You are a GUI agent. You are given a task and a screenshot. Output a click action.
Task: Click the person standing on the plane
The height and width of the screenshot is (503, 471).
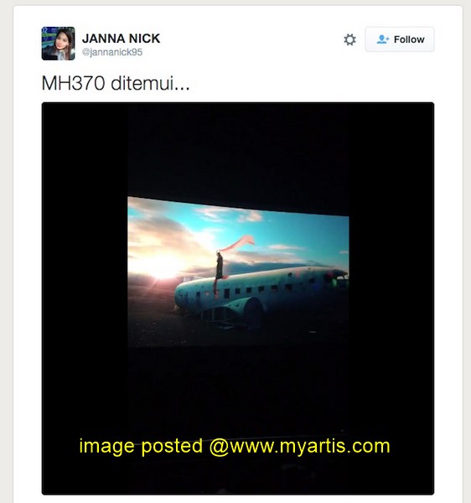coord(220,266)
